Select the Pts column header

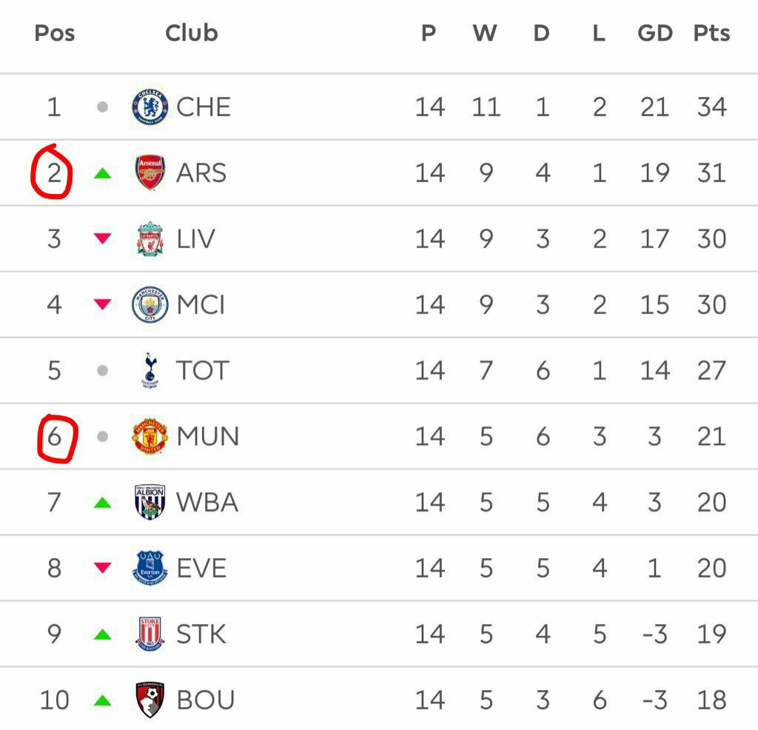click(711, 33)
